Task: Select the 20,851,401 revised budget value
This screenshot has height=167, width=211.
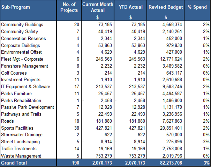Action: click(171, 128)
